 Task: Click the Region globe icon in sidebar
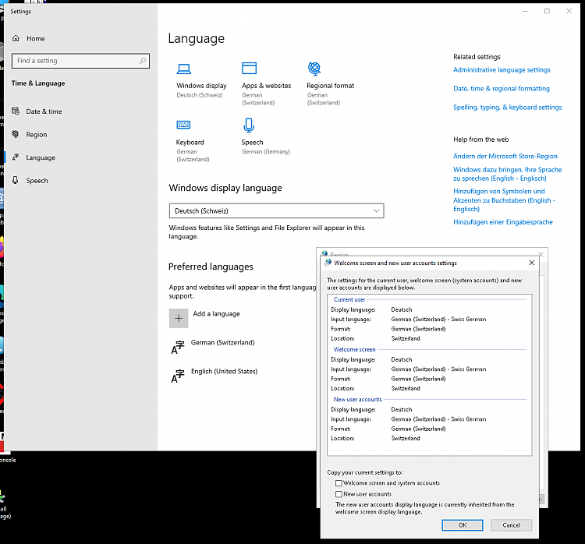tap(16, 134)
